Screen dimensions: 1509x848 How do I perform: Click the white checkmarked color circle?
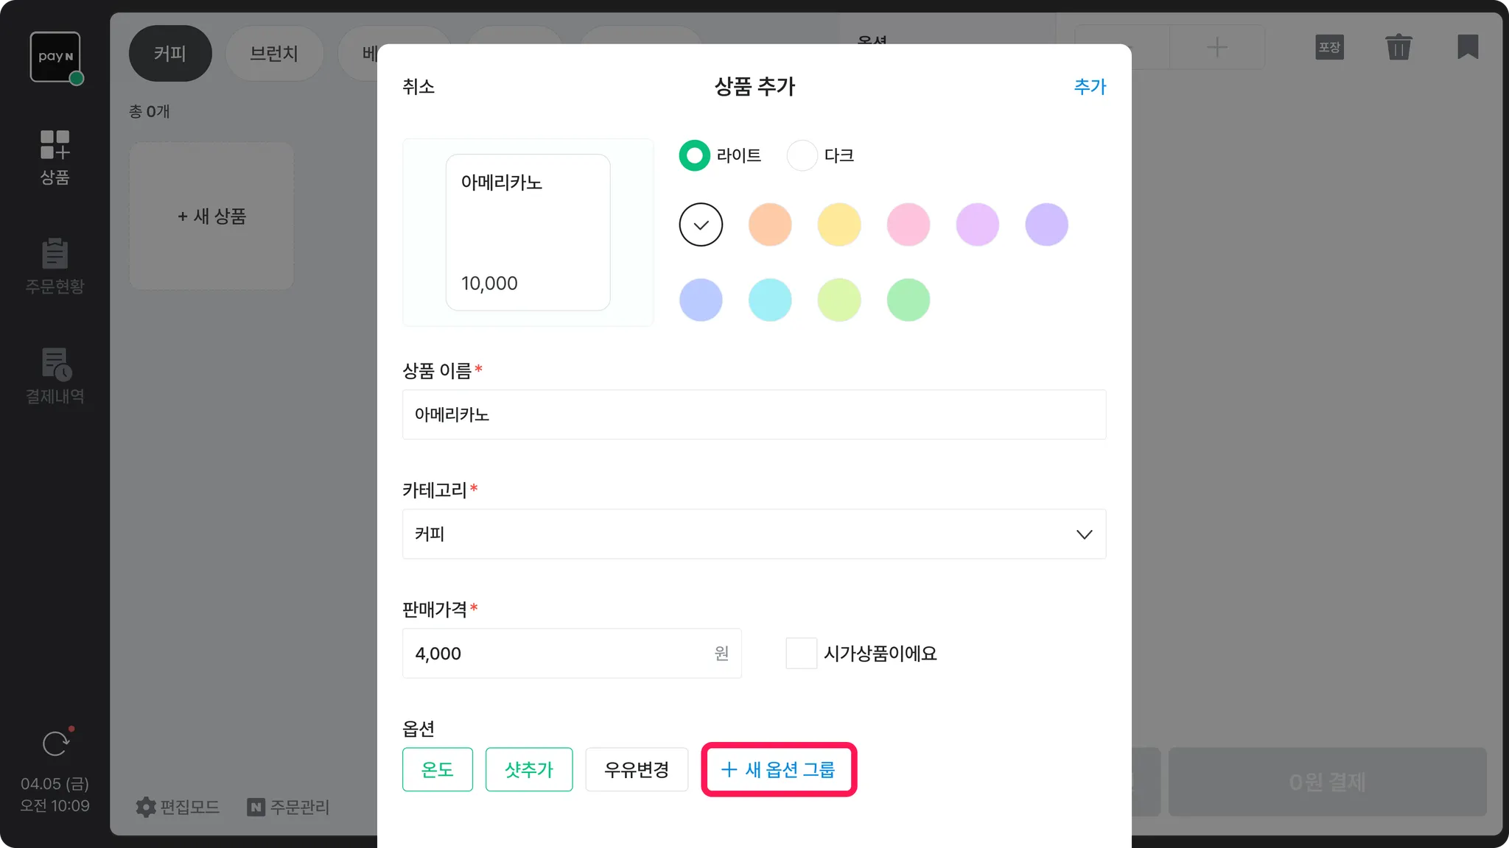(701, 225)
